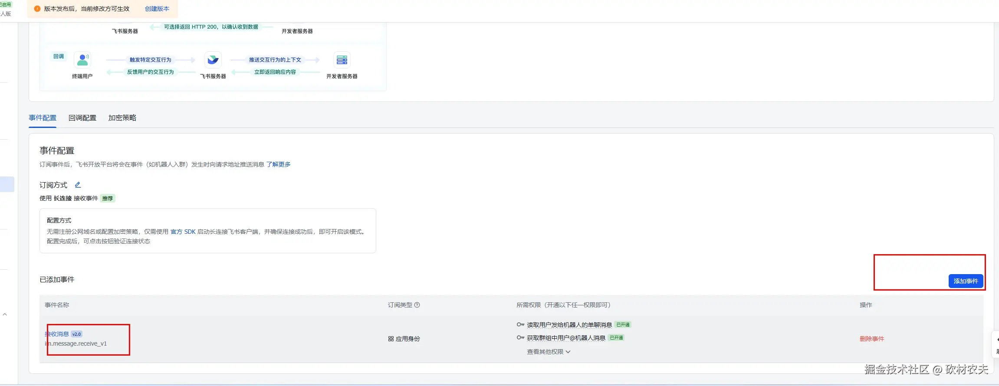
Task: Collapse the left sidebar chevron
Action: click(5, 314)
